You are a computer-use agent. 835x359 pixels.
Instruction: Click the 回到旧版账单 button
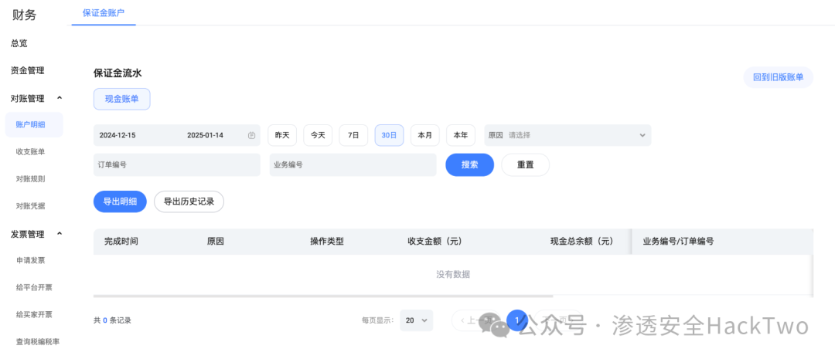(x=778, y=77)
